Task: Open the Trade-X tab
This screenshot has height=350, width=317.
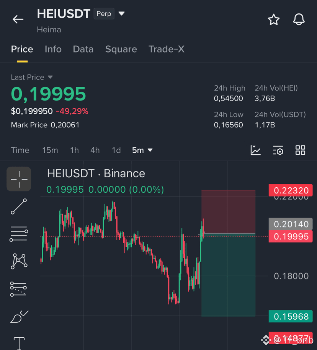Action: tap(167, 49)
